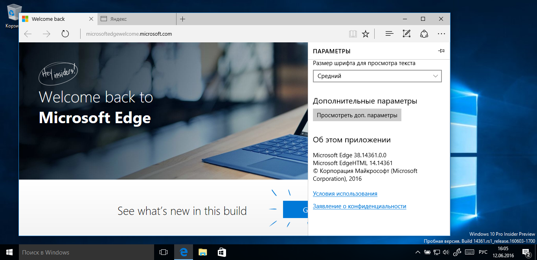Viewport: 537px width, 260px height.
Task: Open the Средний font size dropdown
Action: [377, 76]
